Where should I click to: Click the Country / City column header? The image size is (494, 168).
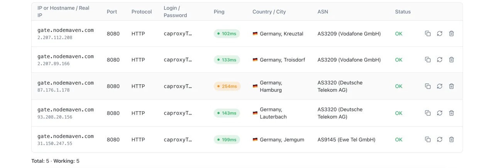click(269, 12)
